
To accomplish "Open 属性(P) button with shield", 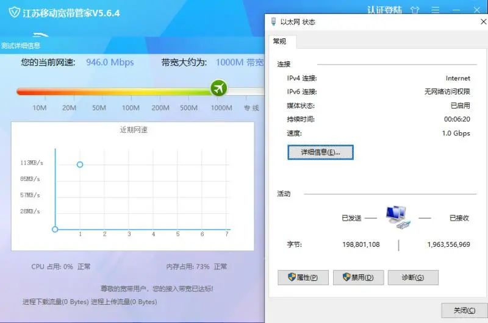I will pos(303,277).
